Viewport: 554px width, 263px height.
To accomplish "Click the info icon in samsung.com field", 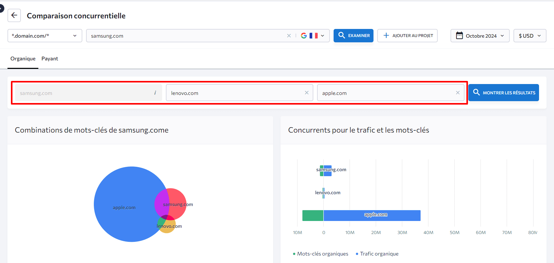I will tap(155, 93).
